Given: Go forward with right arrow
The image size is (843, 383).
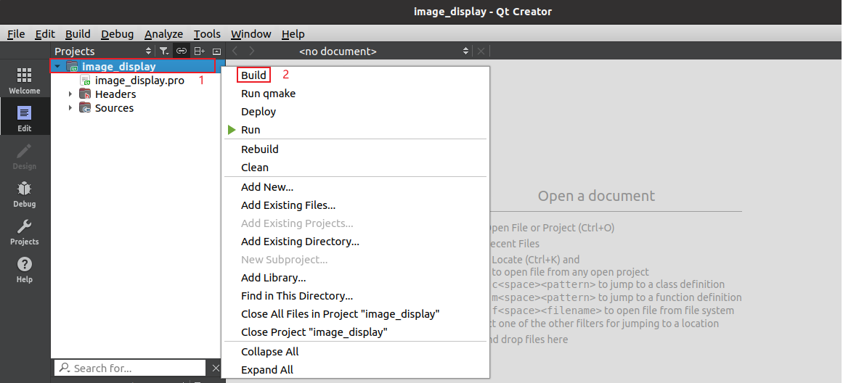Looking at the screenshot, I should [252, 51].
